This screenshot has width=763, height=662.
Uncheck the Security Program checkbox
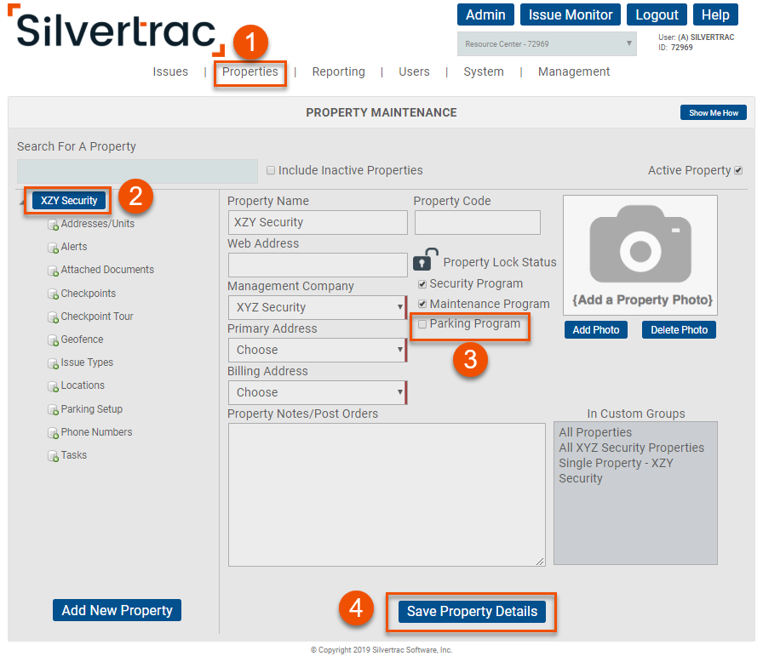point(422,284)
